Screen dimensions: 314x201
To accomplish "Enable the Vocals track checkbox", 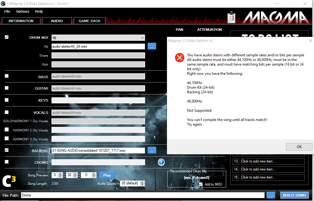I will 6,112.
